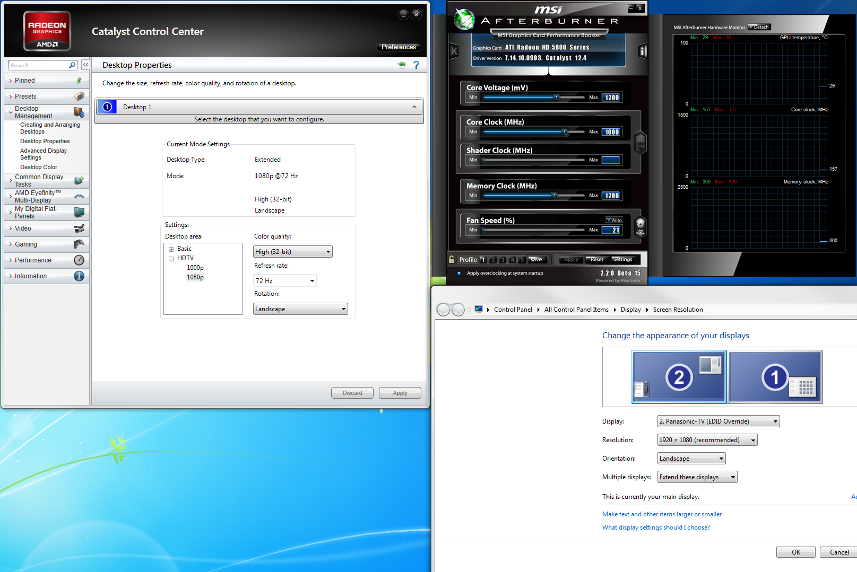Expand the Basic desktop area node
The image size is (857, 572).
click(x=171, y=249)
